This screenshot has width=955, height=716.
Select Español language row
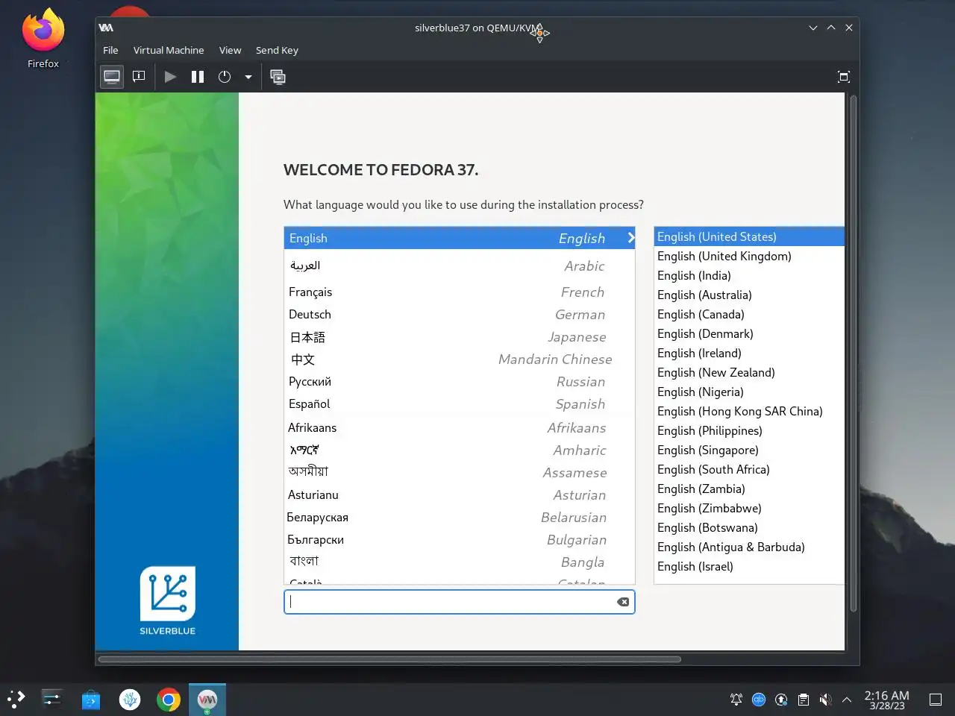[460, 403]
